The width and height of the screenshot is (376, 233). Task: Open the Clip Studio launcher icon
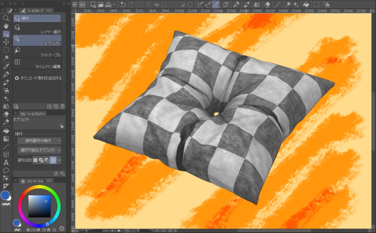pos(83,4)
